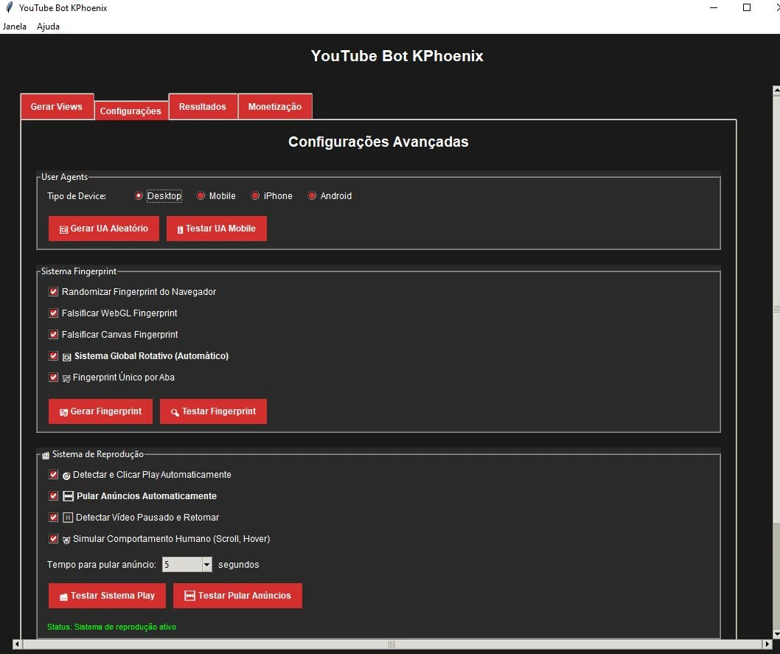Viewport: 780px width, 654px height.
Task: Click the Gerar Fingerprint button
Action: [100, 411]
